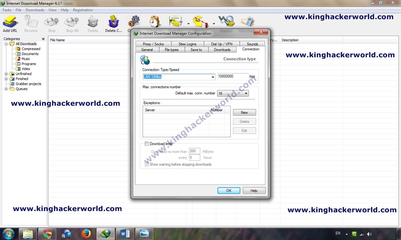Click Help in the Configuration dialog

pyautogui.click(x=254, y=190)
